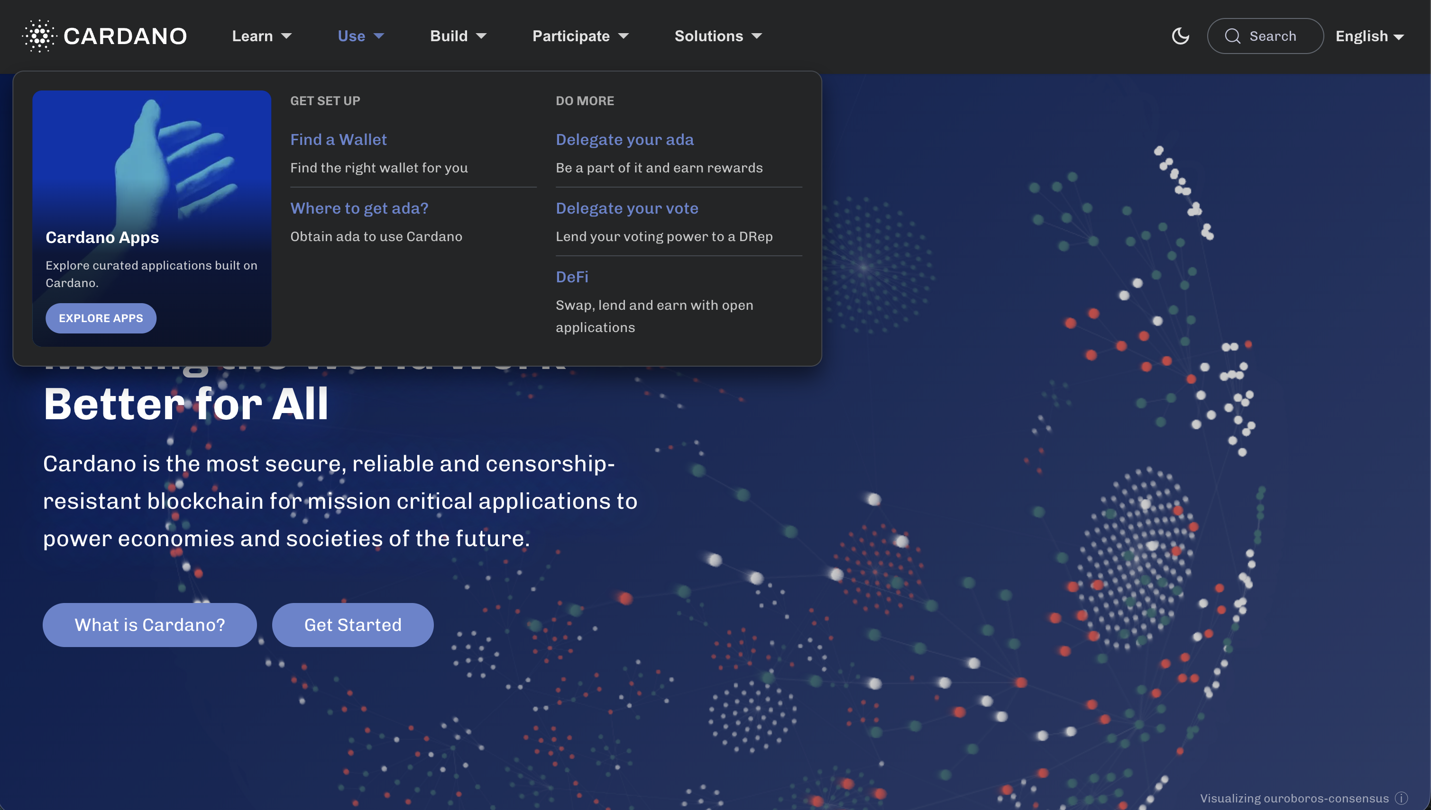This screenshot has width=1431, height=810.
Task: Open the Build menu
Action: pyautogui.click(x=449, y=36)
